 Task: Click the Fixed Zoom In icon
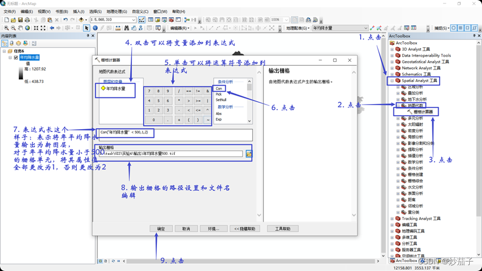[36, 28]
